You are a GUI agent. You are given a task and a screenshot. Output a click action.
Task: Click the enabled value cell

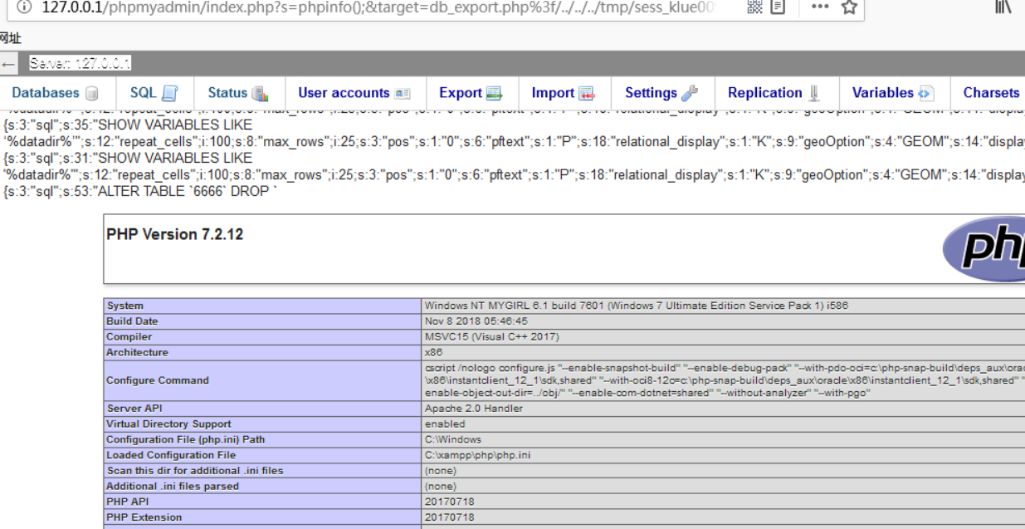(x=723, y=424)
